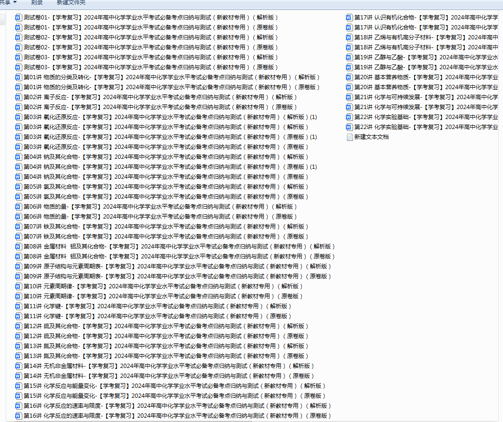The width and height of the screenshot is (503, 422).
Task: Click Word icon of 第16讲 化学反应的速率与限度 原卷版
Action: click(19, 416)
